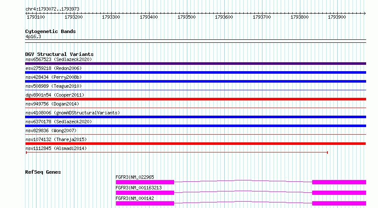
Task: Click the blue nsv6370178 variant bar
Action: pyautogui.click(x=195, y=126)
